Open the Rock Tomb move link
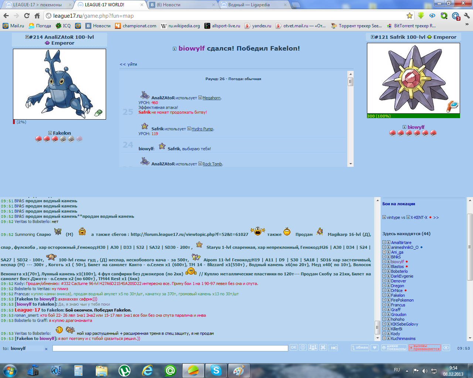The image size is (473, 378). [x=212, y=164]
